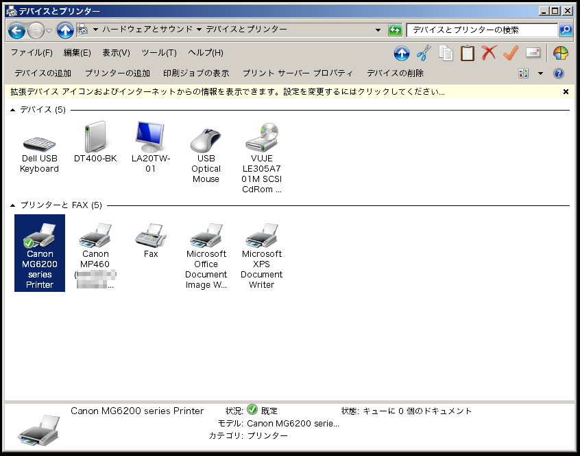The image size is (580, 456).
Task: Select the Fax device
Action: [151, 241]
